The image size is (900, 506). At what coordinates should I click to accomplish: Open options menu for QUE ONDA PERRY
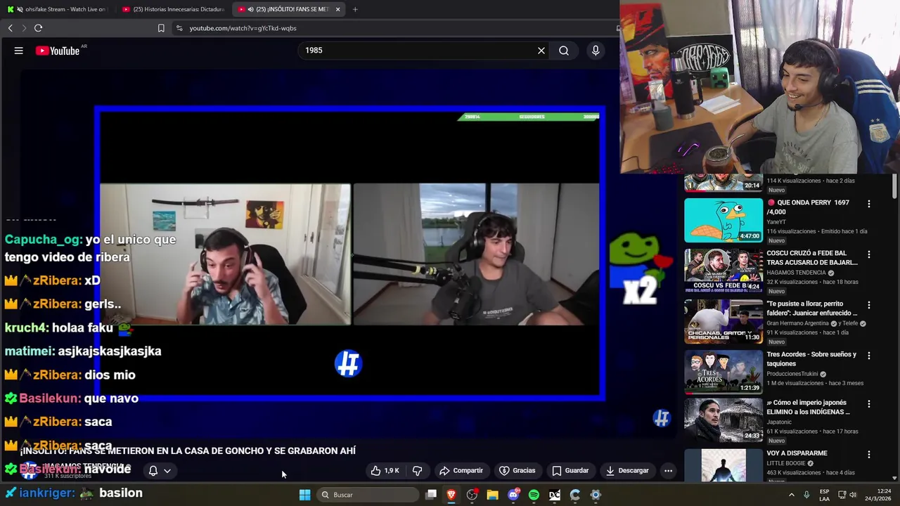tap(869, 204)
